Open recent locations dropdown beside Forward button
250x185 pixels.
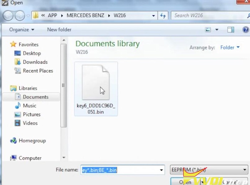[x=28, y=16]
